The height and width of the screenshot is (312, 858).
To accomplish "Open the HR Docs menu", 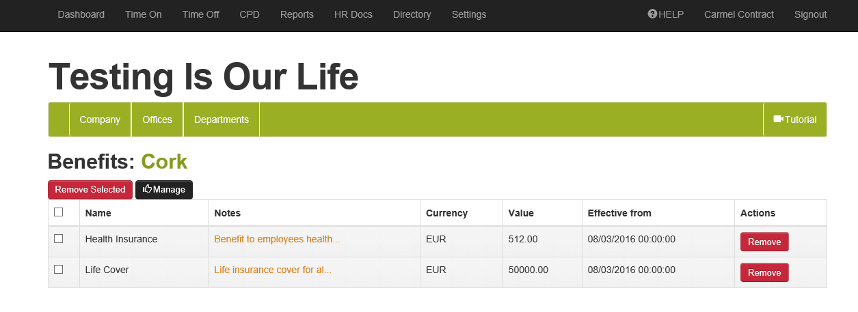I will click(x=353, y=14).
